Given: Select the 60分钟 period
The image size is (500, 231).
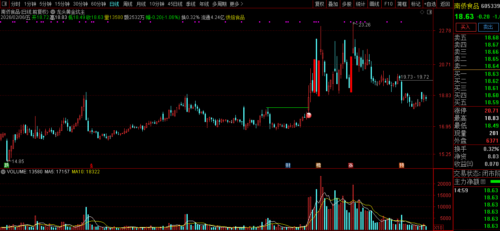Looking at the screenshot, I should [x=98, y=4].
